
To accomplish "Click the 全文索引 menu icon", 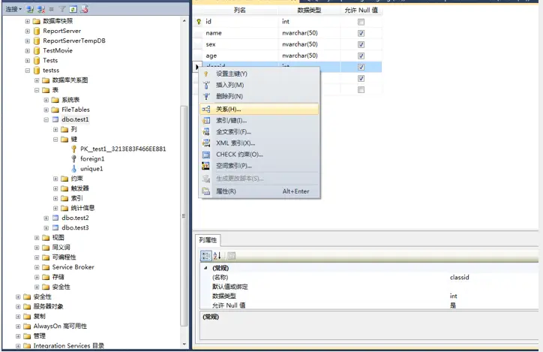I will pos(206,131).
